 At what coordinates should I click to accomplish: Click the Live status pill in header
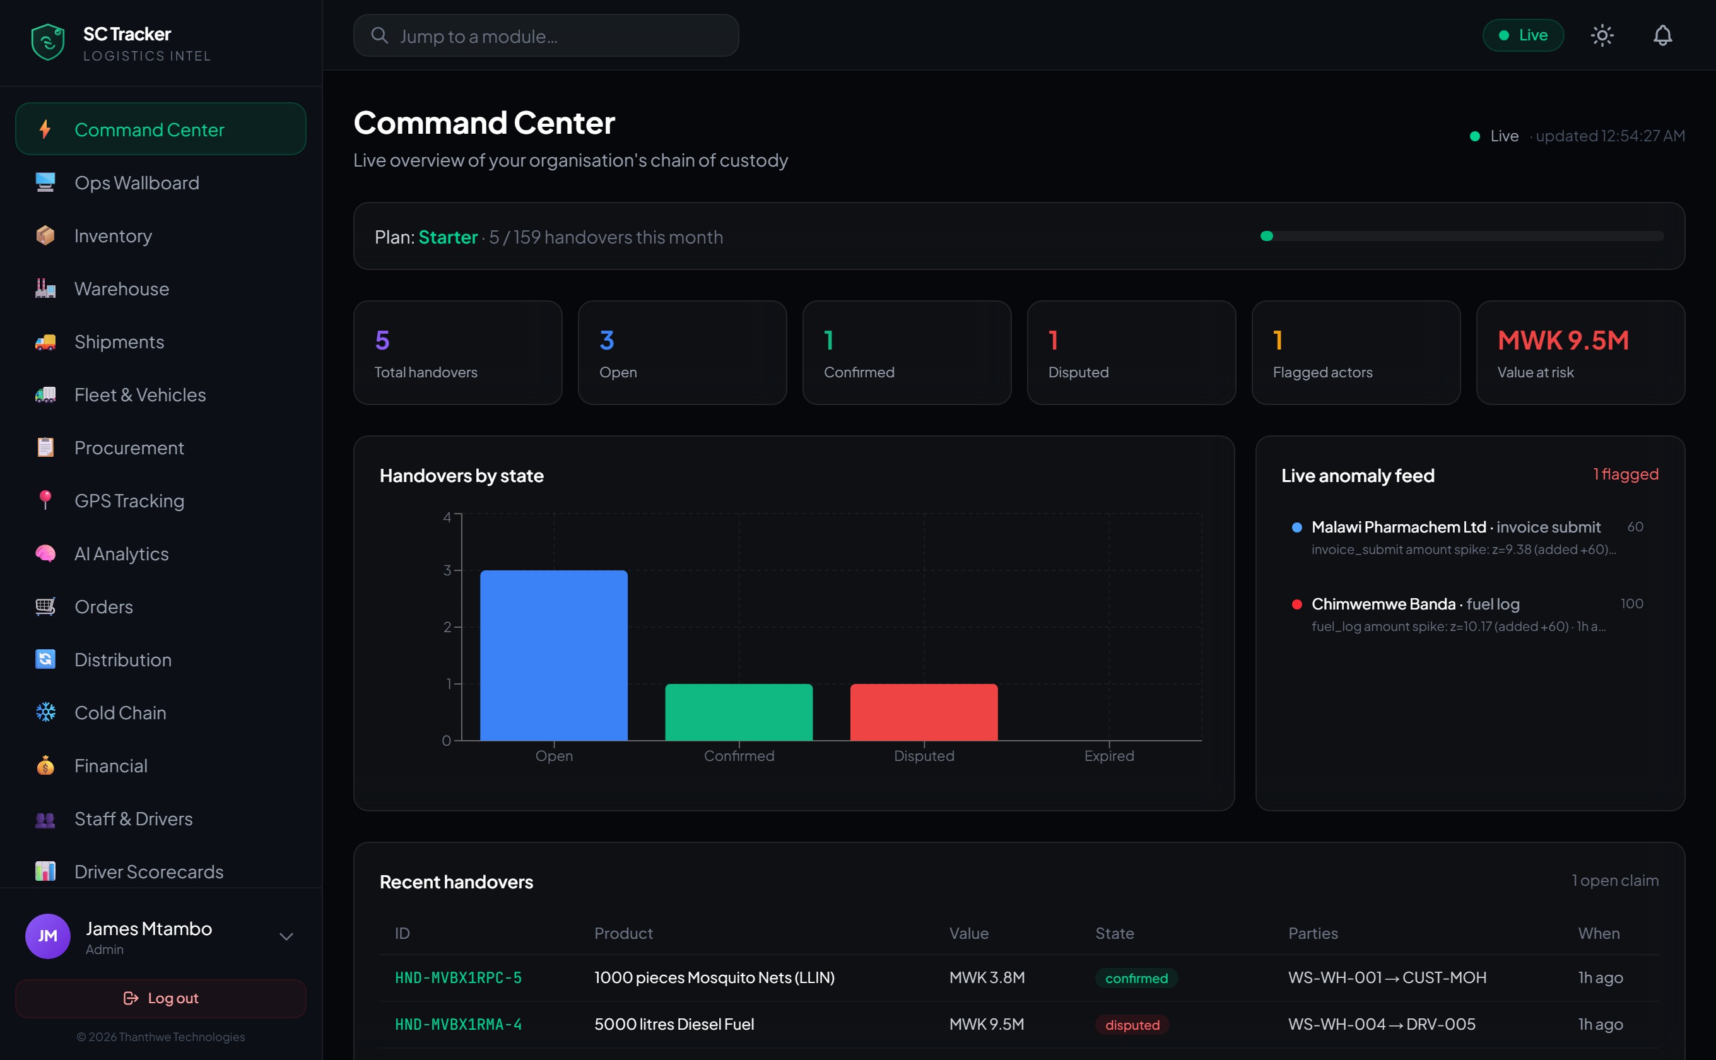(1522, 35)
